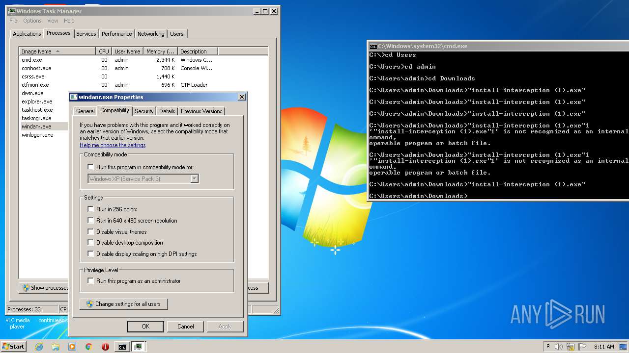Open the network status tray icon
Screen dimensions: 629x353
570,347
